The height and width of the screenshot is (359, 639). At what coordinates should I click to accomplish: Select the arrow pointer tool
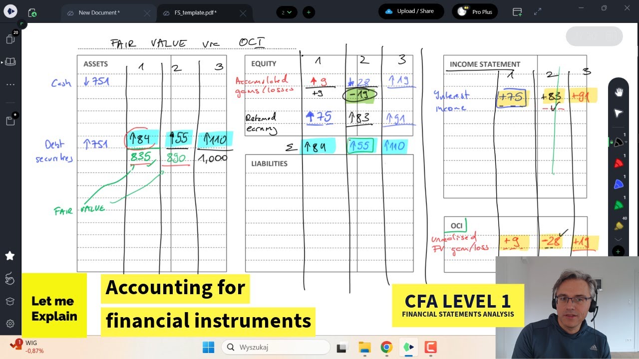click(619, 114)
